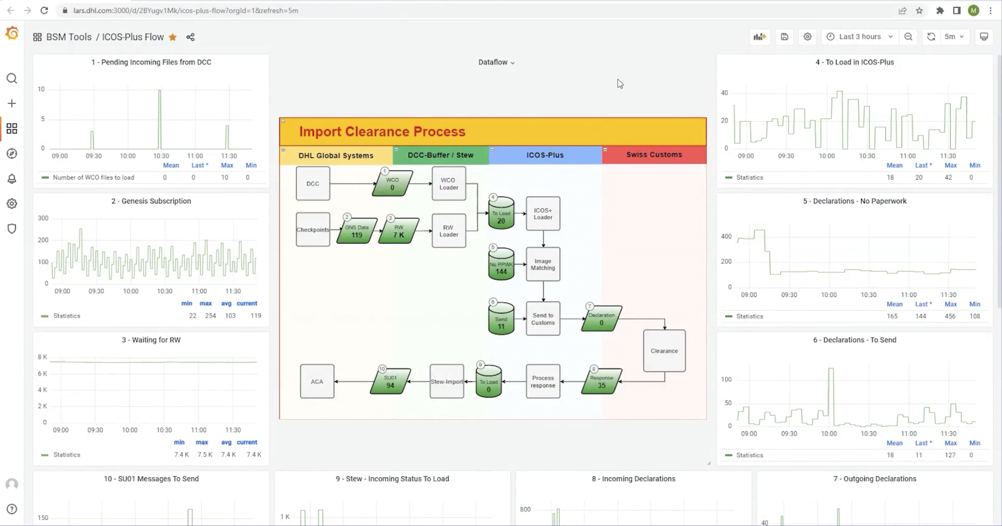Toggle the Statistics series in Waiting for RW
The image size is (1002, 526).
click(67, 454)
